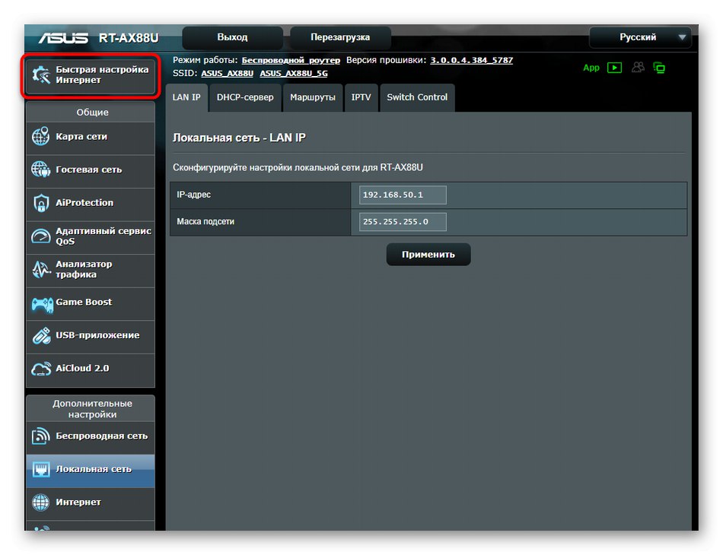Viewport: 723px width, 555px height.
Task: Click the USB-приложение icon
Action: [42, 336]
